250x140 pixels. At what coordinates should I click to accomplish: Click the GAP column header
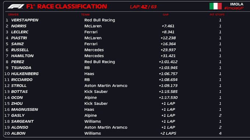click(166, 15)
